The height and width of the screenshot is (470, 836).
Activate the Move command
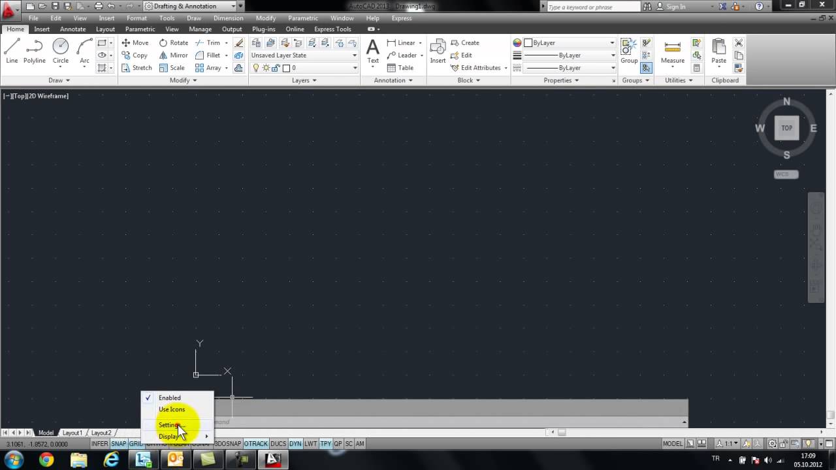[x=135, y=43]
